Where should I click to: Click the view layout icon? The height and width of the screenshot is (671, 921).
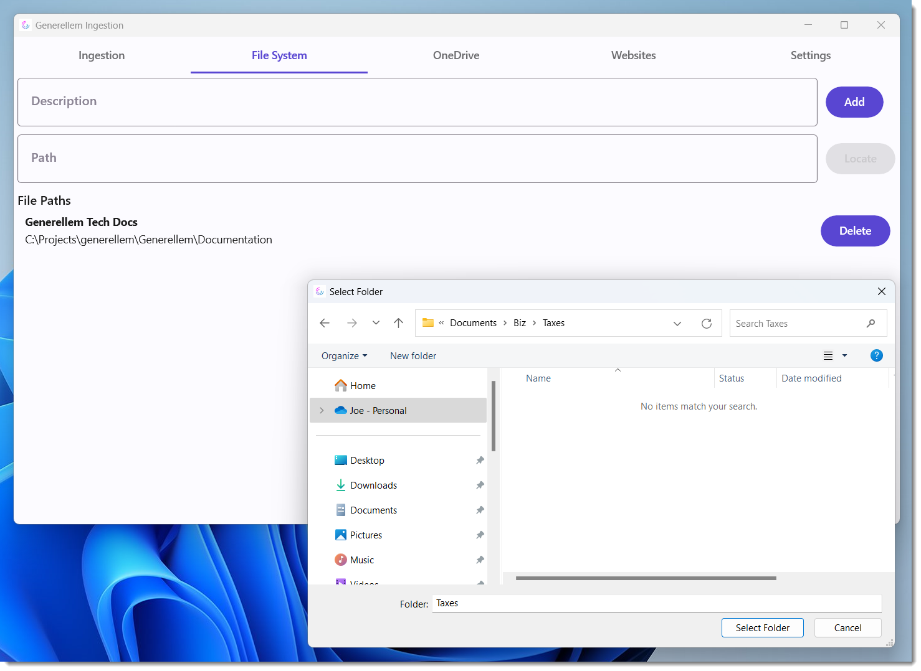pos(828,356)
